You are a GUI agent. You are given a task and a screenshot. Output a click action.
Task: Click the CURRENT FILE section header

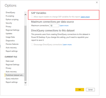click(11, 57)
